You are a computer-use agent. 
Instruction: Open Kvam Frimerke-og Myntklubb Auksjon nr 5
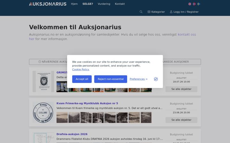pyautogui.click(x=87, y=103)
